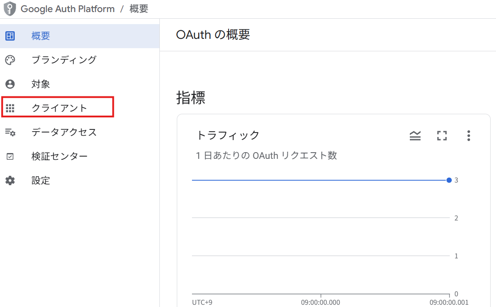
Task: Open the ブランディング menu item
Action: [x=80, y=60]
